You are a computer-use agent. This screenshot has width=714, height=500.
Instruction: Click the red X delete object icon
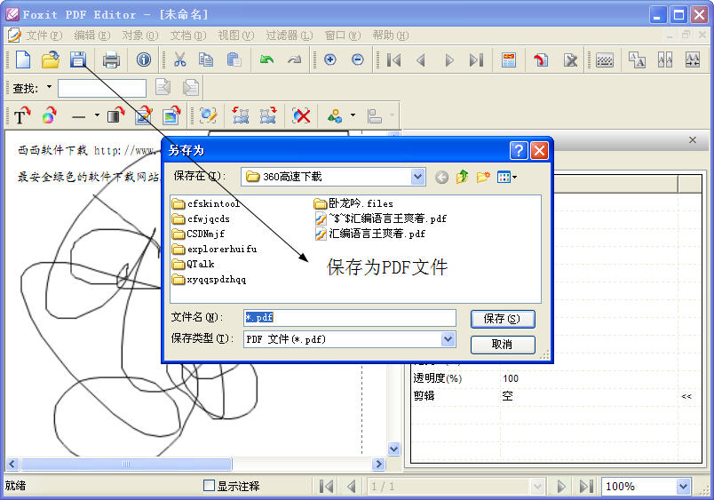(x=301, y=116)
